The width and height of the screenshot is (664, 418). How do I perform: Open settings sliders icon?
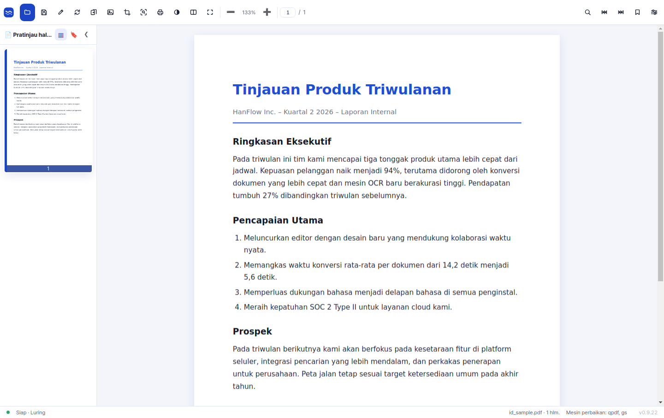point(654,12)
